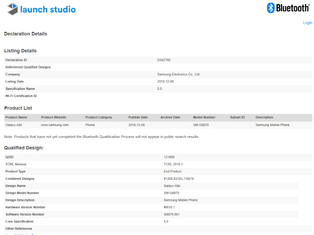Select Combined Designs value 91365,93163,110819
The height and width of the screenshot is (235, 314).
(178, 179)
